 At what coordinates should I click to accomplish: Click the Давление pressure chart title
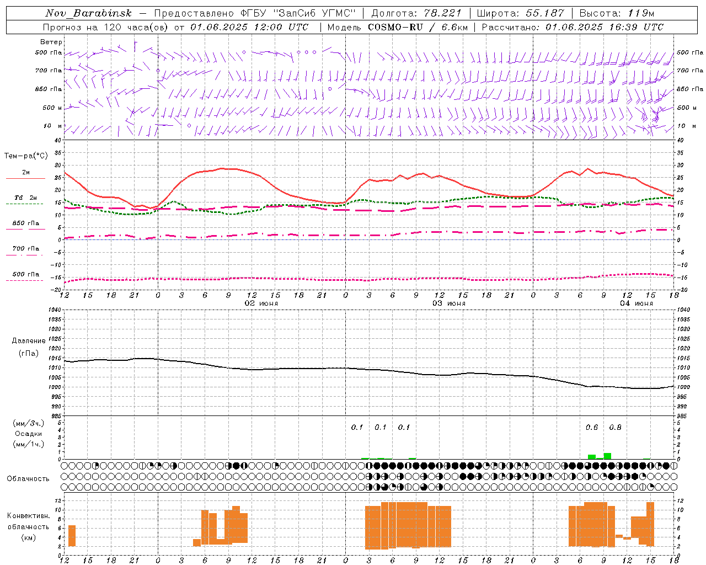29,341
